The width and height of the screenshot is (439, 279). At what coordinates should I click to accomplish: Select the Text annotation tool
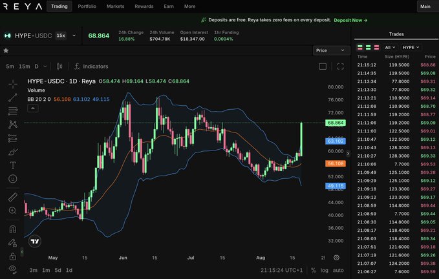click(12, 165)
